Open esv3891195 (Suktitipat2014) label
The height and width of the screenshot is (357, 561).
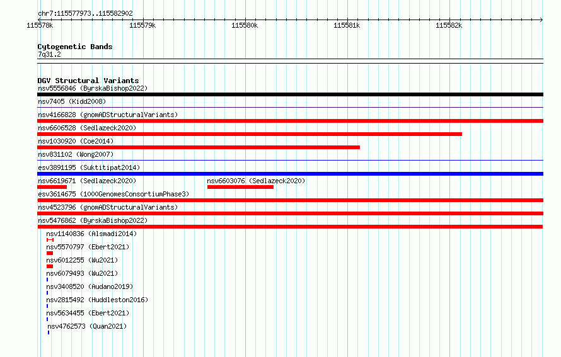89,167
